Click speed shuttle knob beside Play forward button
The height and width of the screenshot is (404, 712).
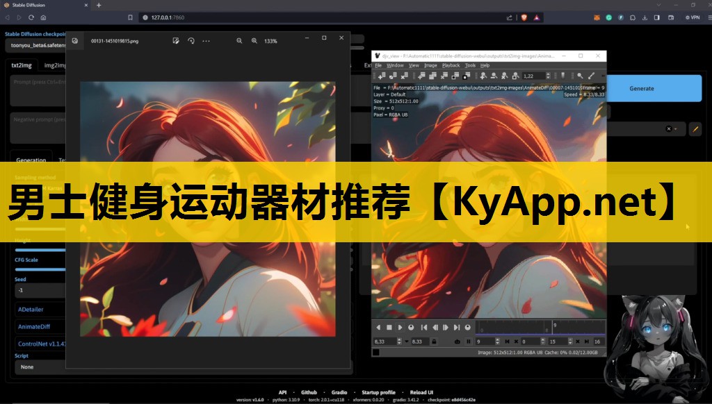411,328
